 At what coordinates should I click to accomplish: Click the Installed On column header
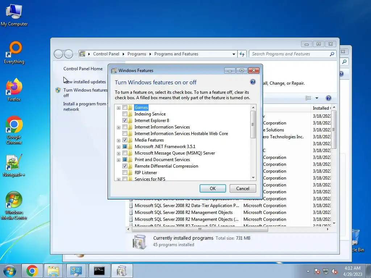[321, 108]
